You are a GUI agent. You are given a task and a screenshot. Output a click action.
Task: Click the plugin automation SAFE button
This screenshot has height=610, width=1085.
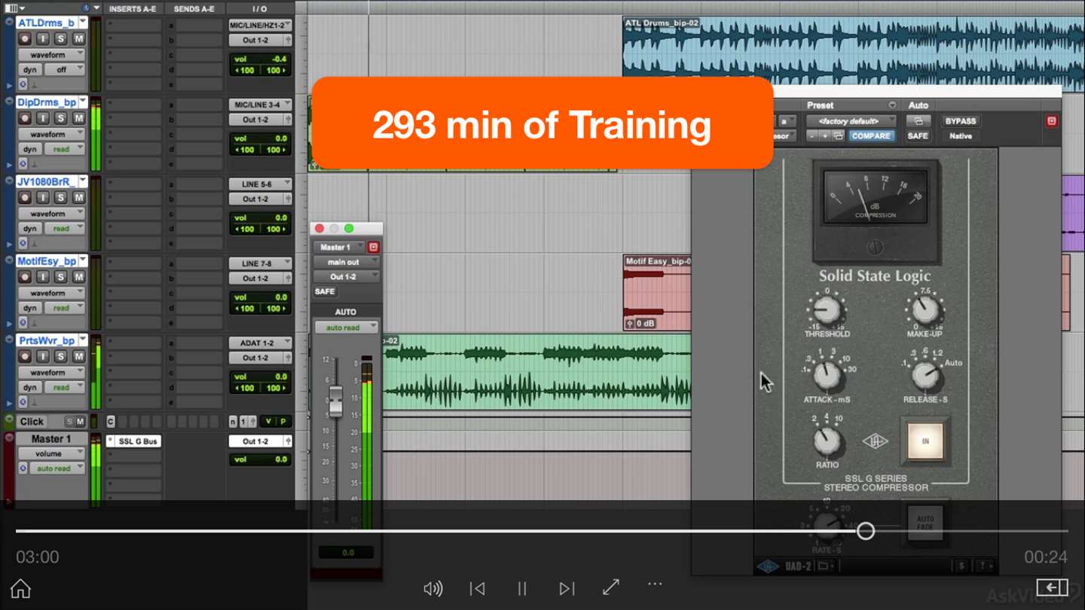pos(917,136)
